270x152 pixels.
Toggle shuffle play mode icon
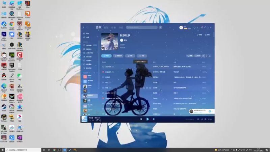[202, 119]
